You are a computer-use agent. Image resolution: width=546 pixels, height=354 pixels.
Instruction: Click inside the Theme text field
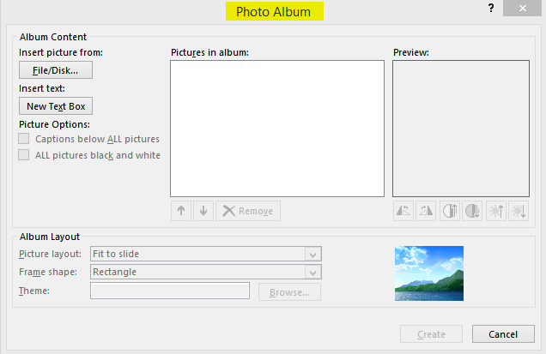coord(169,291)
